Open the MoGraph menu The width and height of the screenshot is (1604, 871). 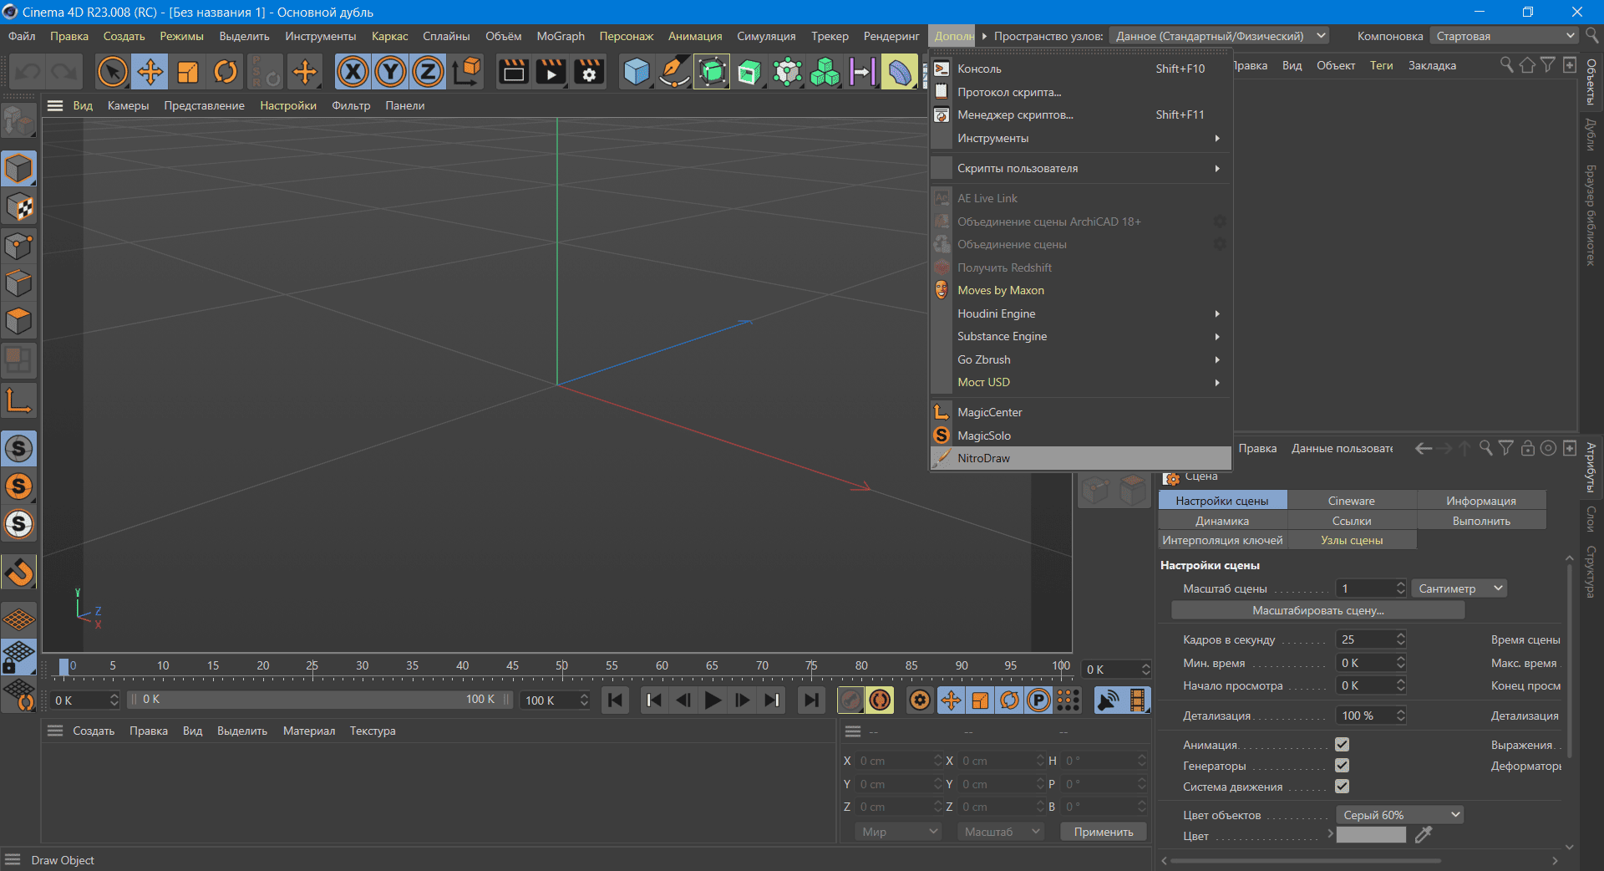pos(561,36)
